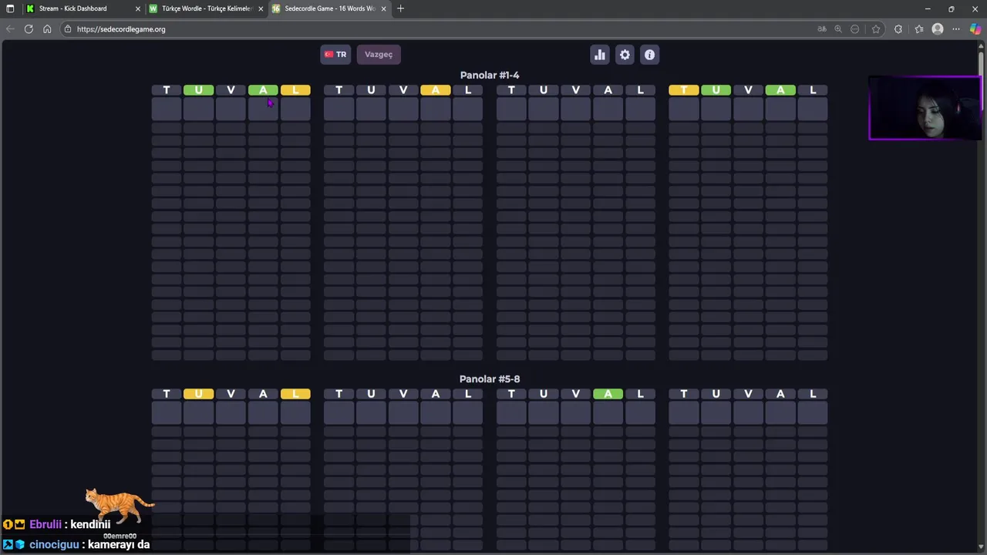This screenshot has height=555, width=987.
Task: Click the translate page icon in address bar
Action: (822, 29)
